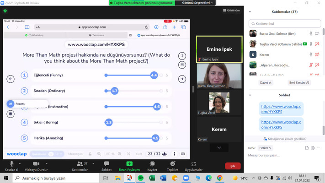The height and width of the screenshot is (183, 325).
Task: Mute microphone with Sessize al button
Action: click(x=11, y=166)
